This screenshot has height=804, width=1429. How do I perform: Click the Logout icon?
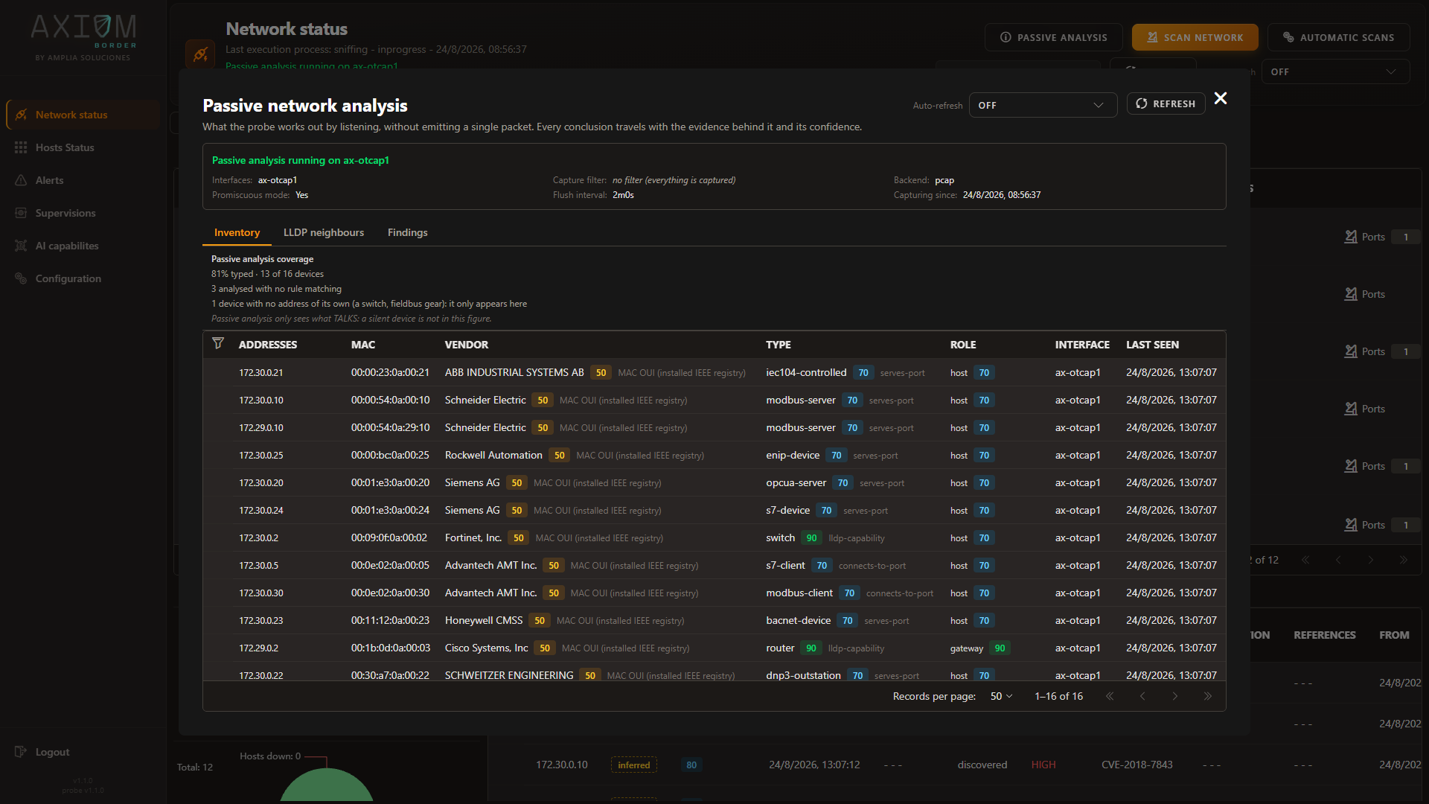pyautogui.click(x=21, y=752)
